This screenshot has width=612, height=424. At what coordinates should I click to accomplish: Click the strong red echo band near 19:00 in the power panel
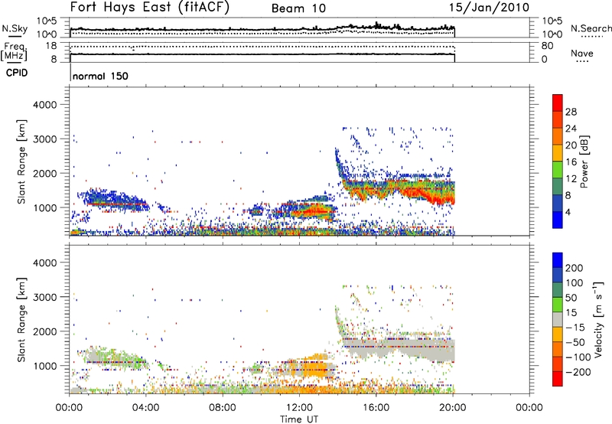(435, 198)
